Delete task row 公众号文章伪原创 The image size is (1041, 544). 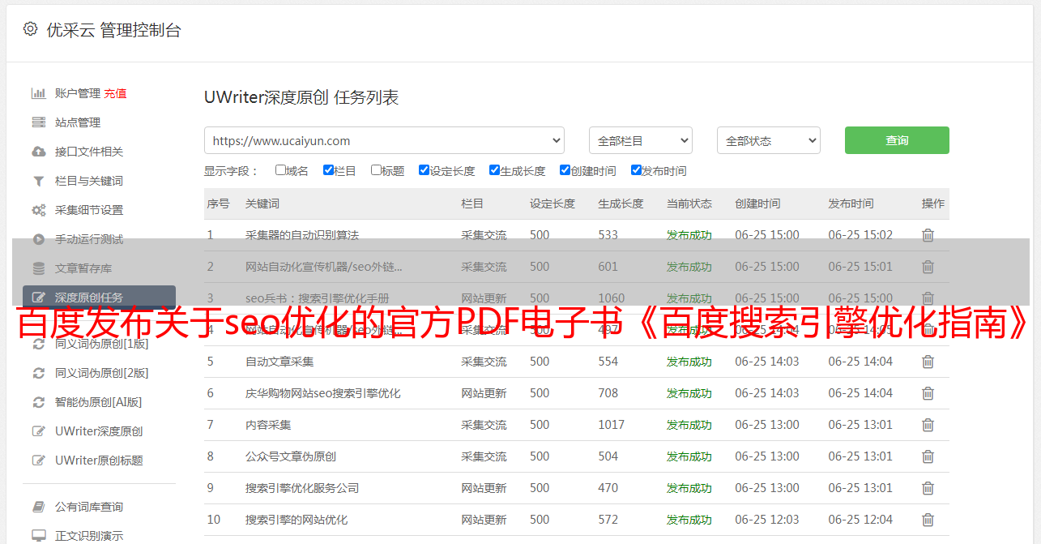pyautogui.click(x=928, y=456)
